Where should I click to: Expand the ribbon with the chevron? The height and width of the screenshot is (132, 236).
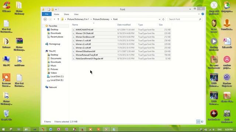click(x=199, y=14)
